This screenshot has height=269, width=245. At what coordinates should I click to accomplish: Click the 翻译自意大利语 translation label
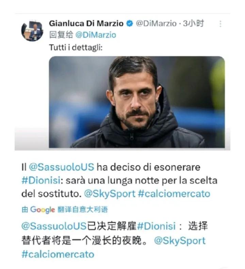[x=83, y=210]
